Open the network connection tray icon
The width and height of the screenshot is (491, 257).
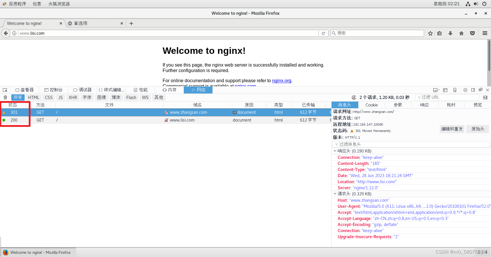[x=468, y=4]
